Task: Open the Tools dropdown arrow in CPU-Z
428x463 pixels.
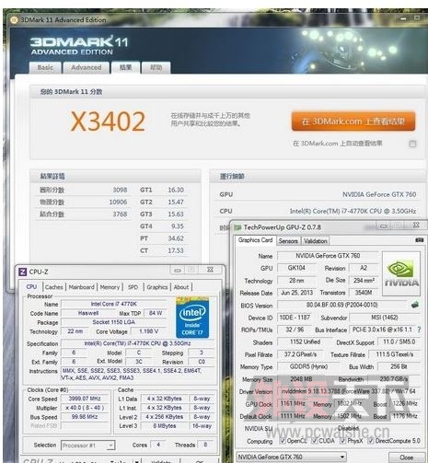Action: (136, 461)
